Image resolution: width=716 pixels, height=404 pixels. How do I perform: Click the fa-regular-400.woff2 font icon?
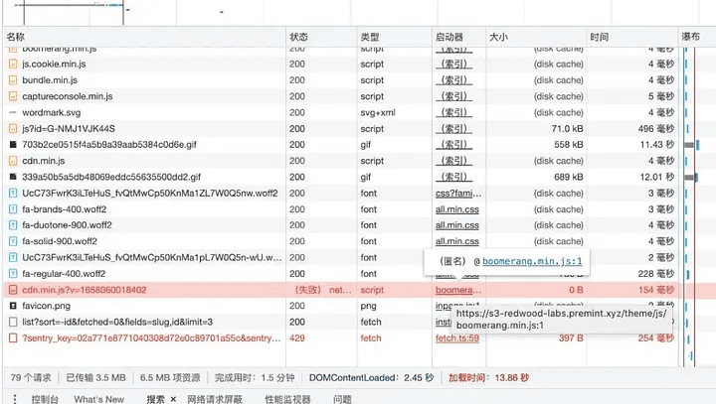click(x=13, y=274)
